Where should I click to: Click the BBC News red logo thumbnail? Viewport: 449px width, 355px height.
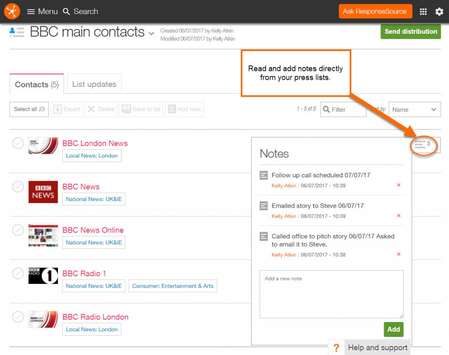[43, 192]
